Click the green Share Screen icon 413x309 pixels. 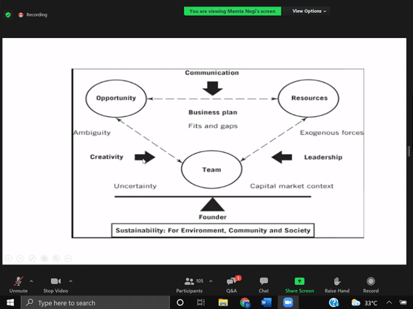[x=300, y=281]
